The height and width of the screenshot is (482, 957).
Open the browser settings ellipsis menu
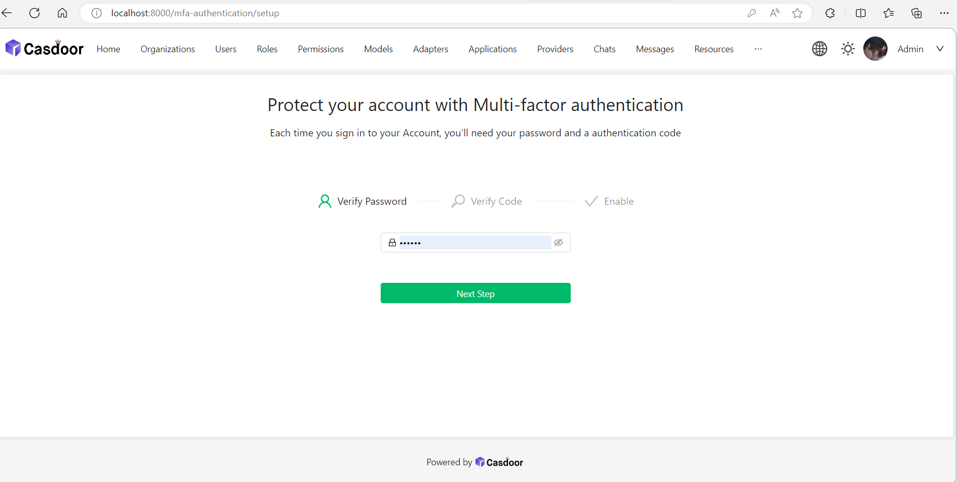[x=945, y=13]
